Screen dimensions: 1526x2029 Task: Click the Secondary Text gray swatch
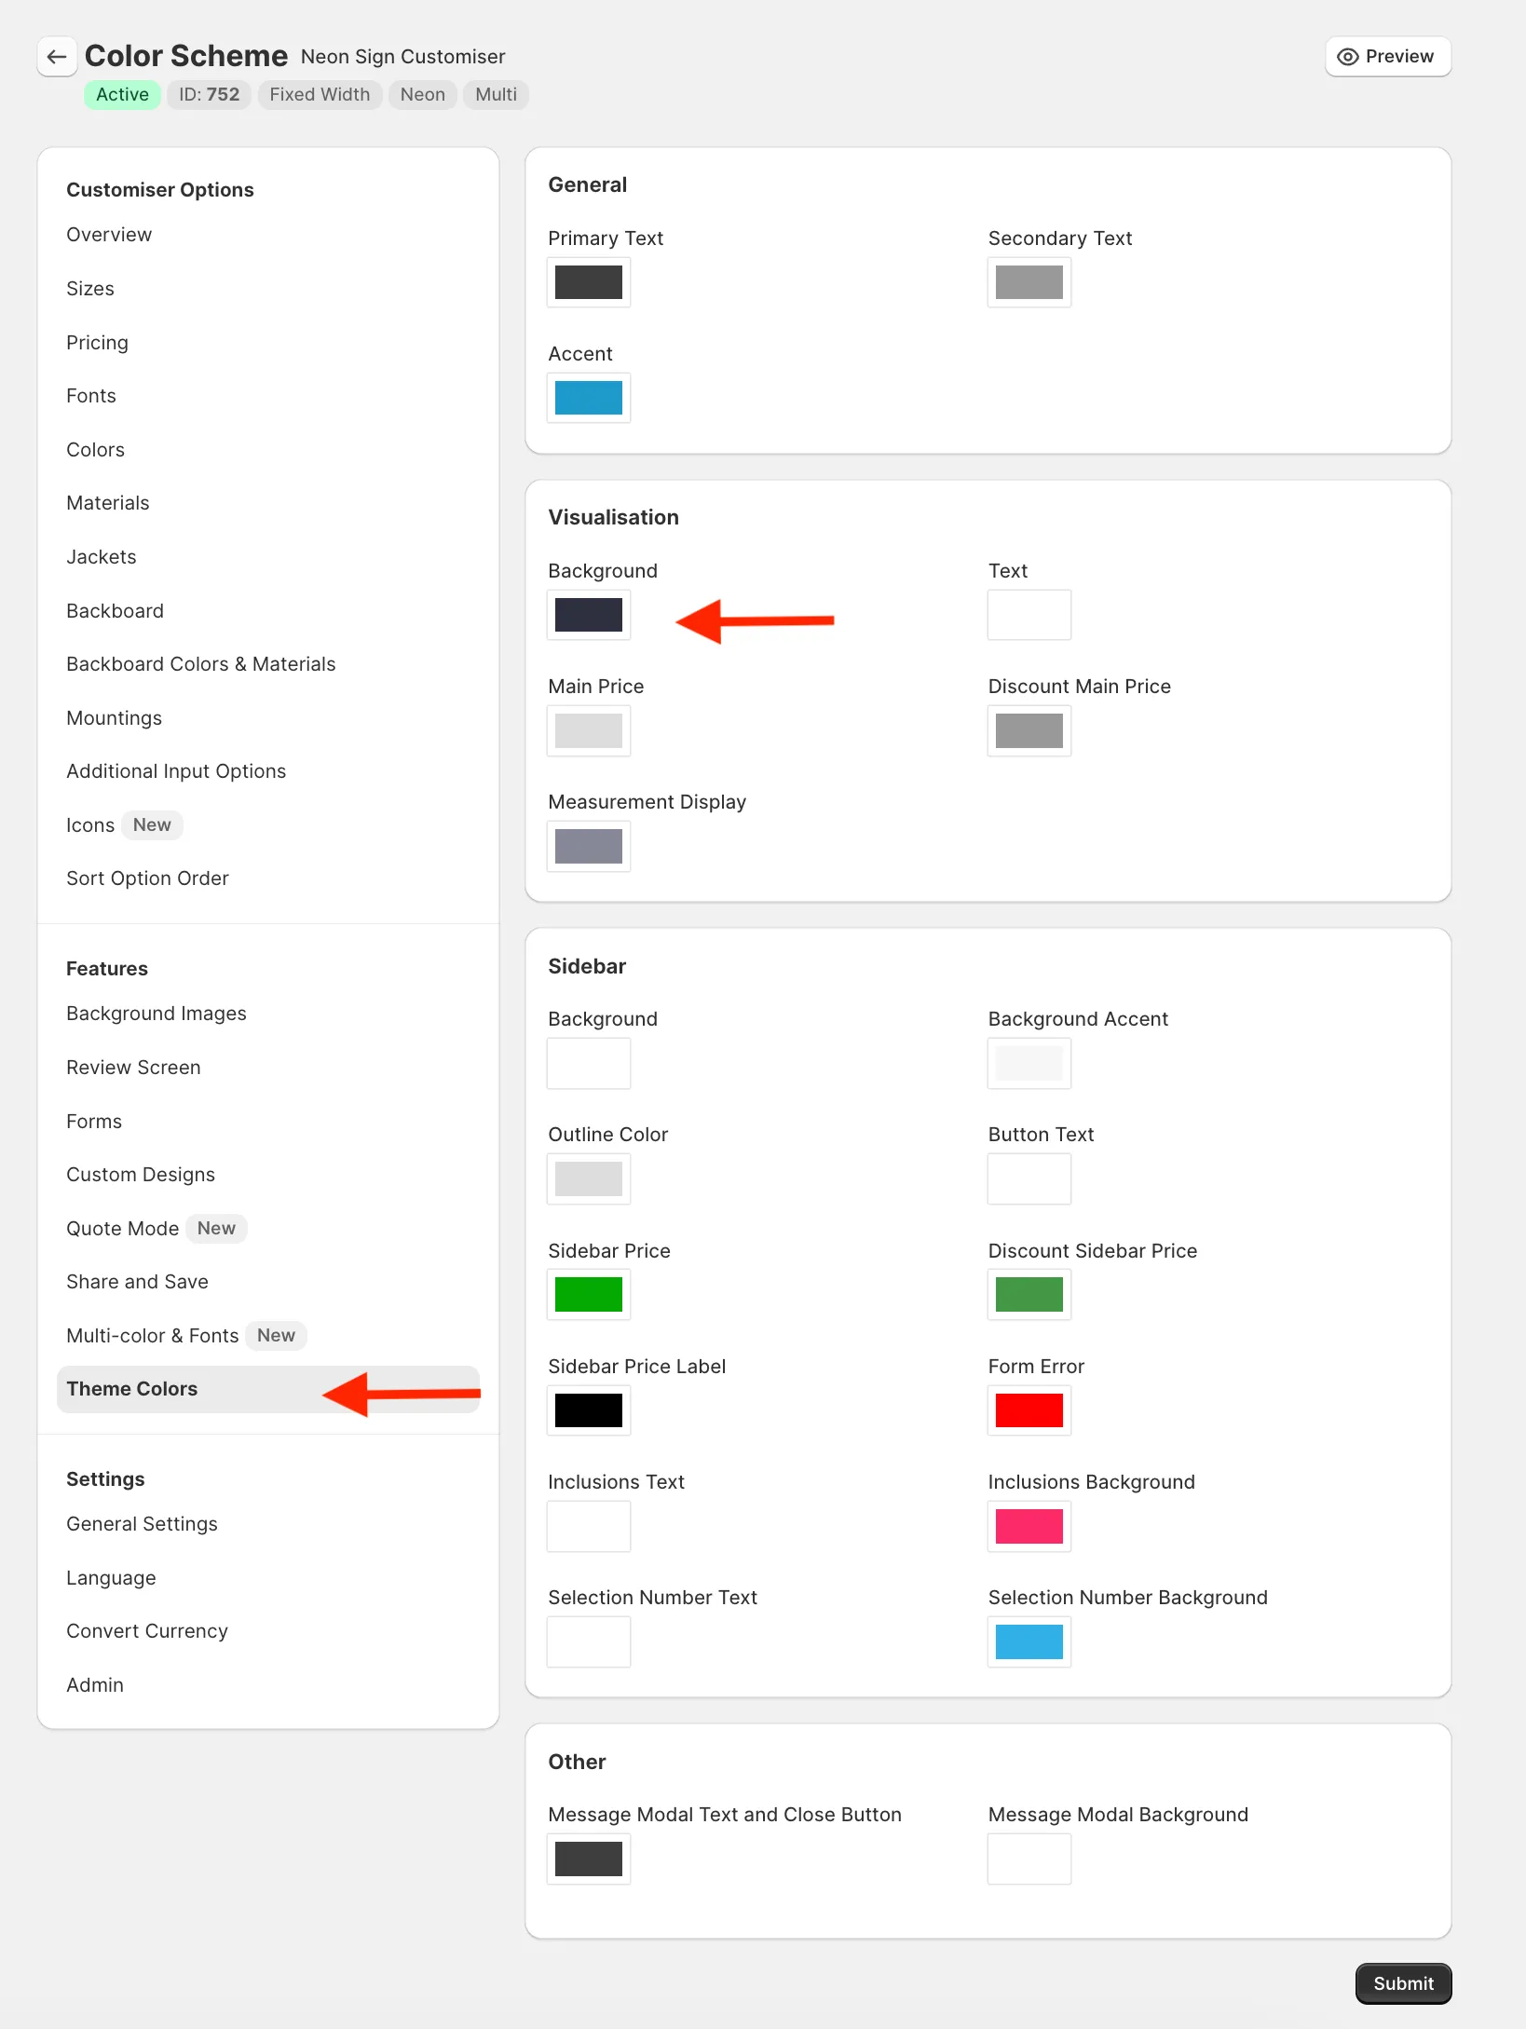(1029, 282)
